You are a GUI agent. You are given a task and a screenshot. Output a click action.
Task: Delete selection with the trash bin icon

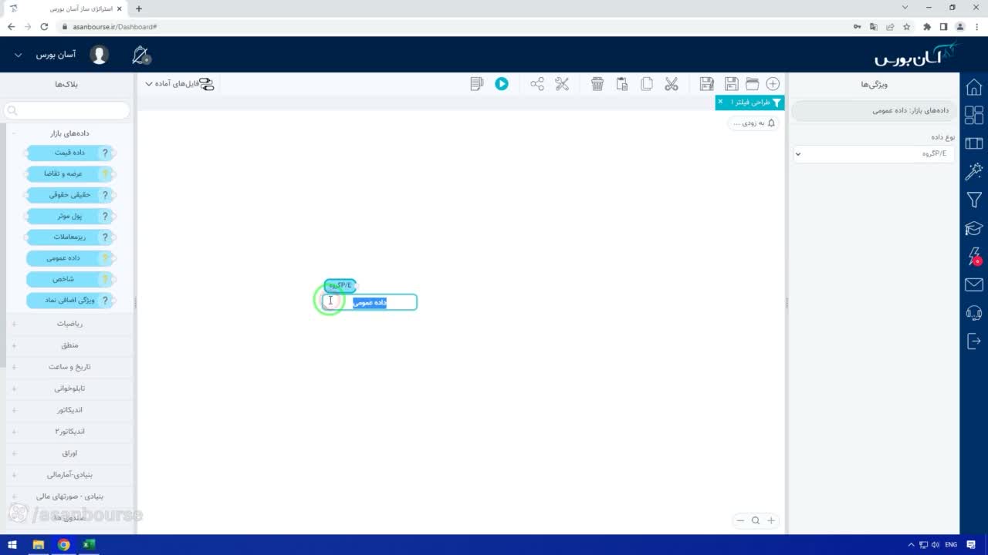(597, 83)
